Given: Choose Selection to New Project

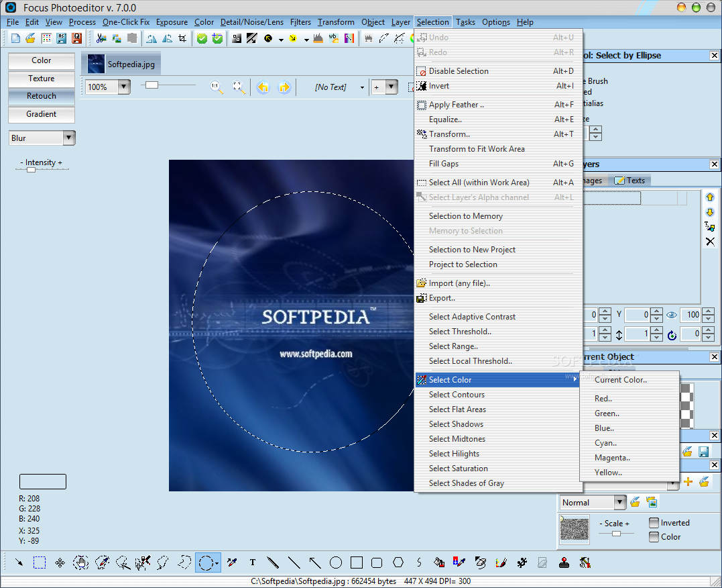Looking at the screenshot, I should 497,250.
